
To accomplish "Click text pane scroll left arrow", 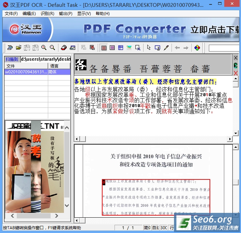I will pyautogui.click(x=77, y=139).
